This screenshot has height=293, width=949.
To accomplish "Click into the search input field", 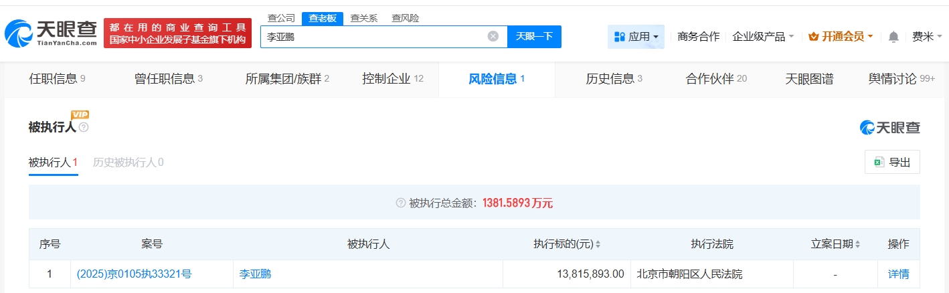I will 371,37.
